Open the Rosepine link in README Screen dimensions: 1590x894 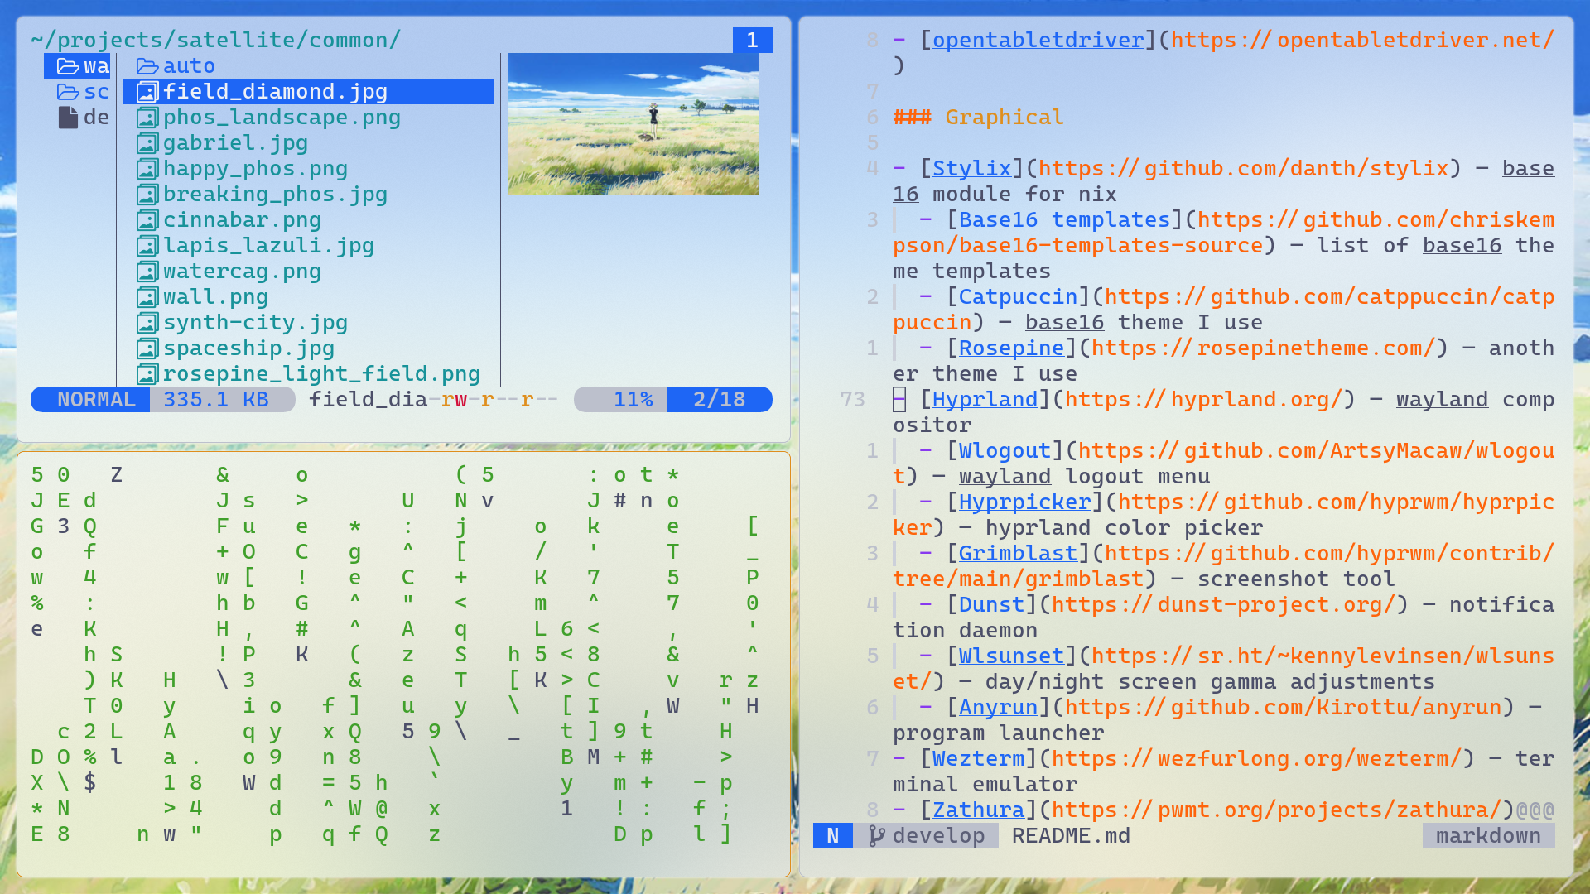pyautogui.click(x=1012, y=348)
